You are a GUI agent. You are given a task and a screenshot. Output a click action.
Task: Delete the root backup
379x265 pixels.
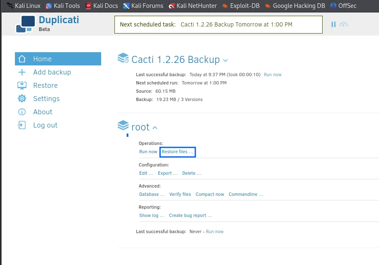pyautogui.click(x=192, y=173)
